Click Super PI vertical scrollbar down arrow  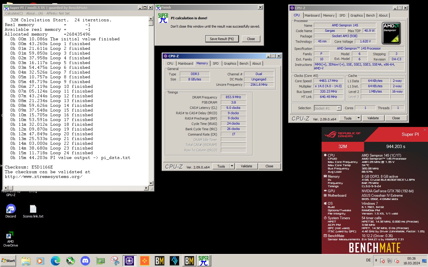[151, 183]
